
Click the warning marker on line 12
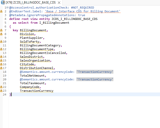[x=1, y=49]
